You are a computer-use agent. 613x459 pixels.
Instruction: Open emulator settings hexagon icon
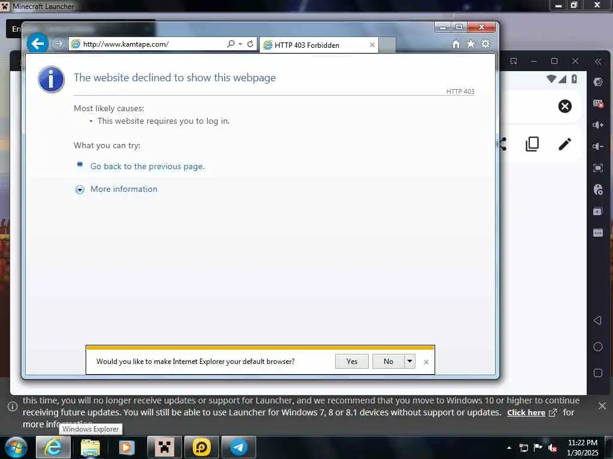[x=598, y=82]
